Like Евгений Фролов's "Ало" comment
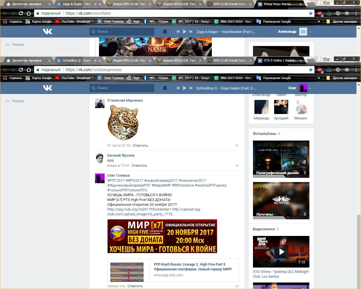 (237, 166)
